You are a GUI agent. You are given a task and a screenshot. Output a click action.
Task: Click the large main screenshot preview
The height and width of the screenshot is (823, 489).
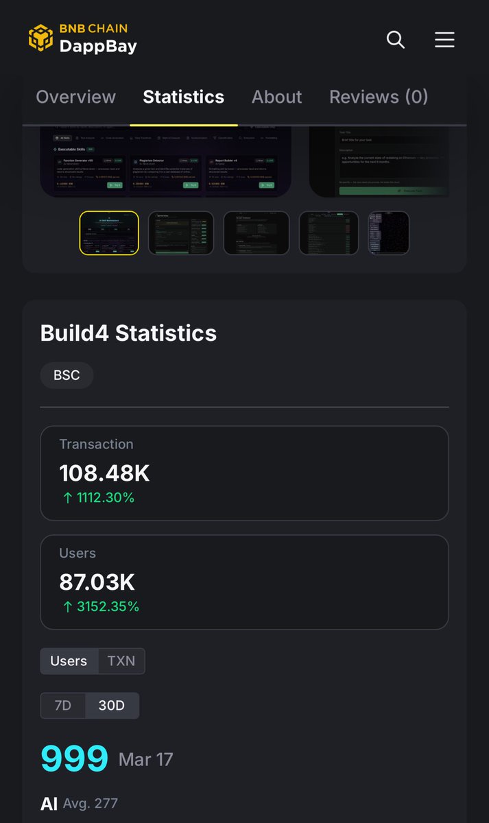coord(166,163)
